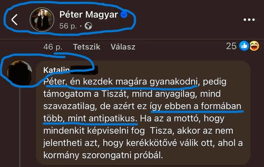Image resolution: width=264 pixels, height=167 pixels.
Task: Open the 25 reactions count
Action: tap(231, 46)
